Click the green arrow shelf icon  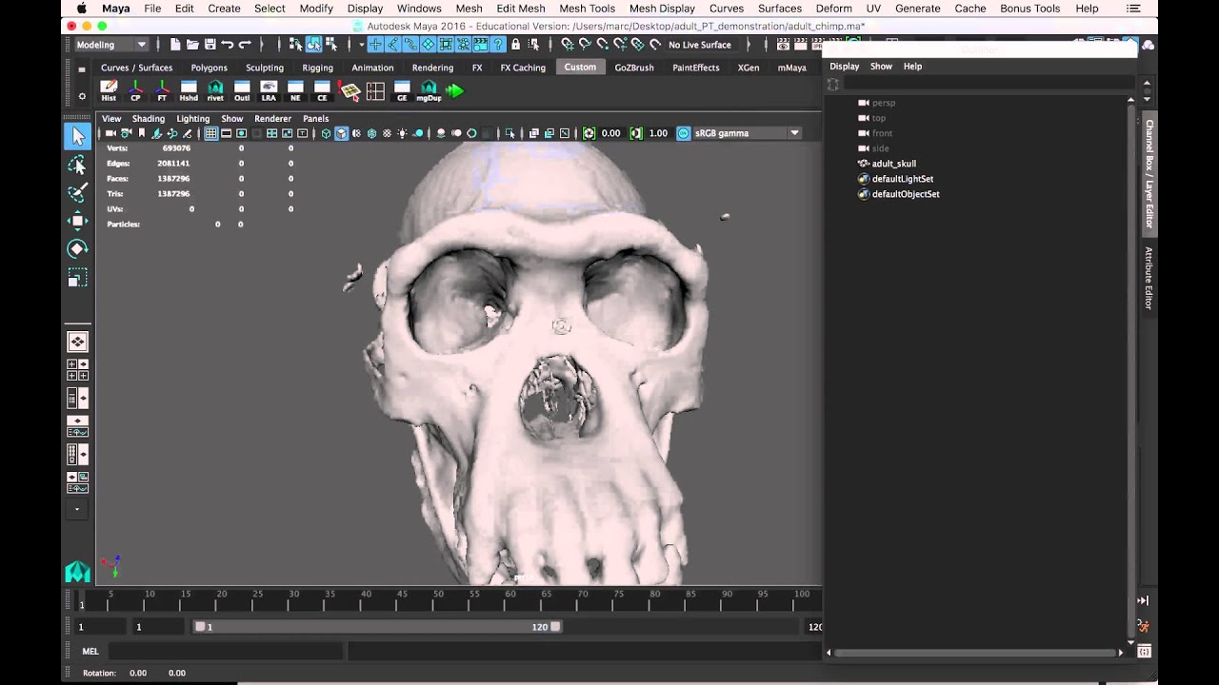[x=455, y=91]
